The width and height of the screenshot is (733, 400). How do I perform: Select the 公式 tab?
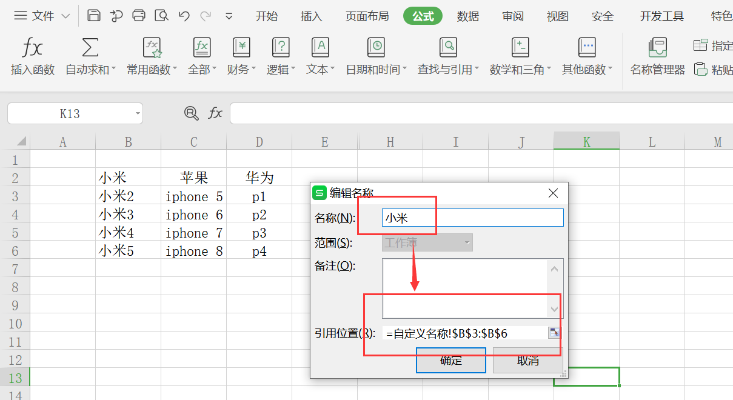coord(423,16)
